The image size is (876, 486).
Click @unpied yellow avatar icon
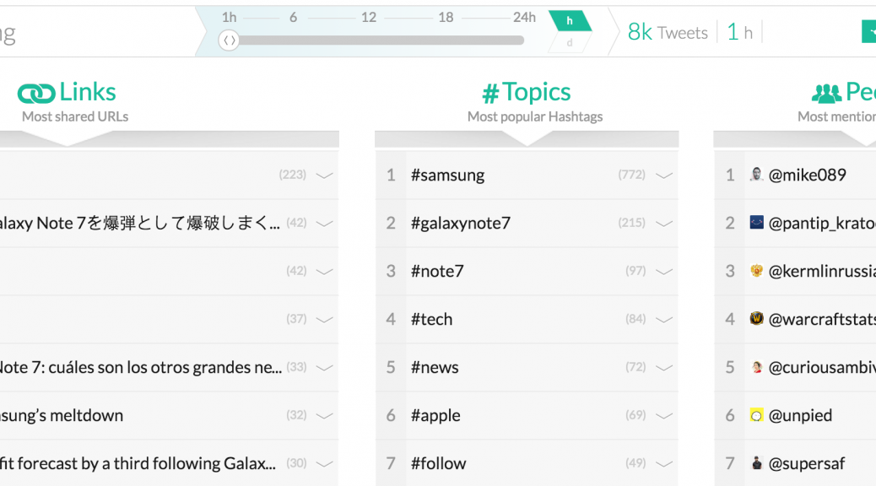coord(756,415)
